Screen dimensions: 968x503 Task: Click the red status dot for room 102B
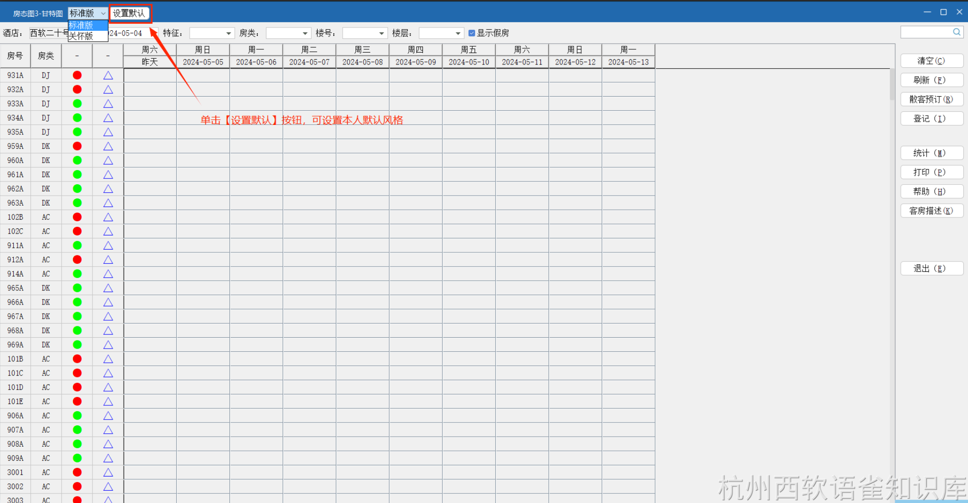(x=77, y=217)
